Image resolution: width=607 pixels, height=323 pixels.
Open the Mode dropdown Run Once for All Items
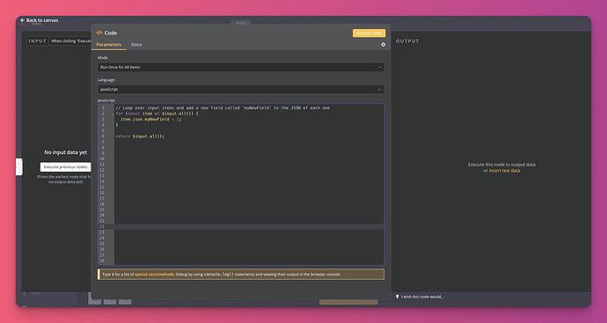tap(241, 68)
